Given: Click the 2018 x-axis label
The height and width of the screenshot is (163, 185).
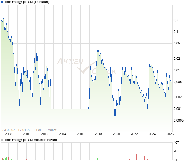Looking at the screenshot, I should 98,134.
